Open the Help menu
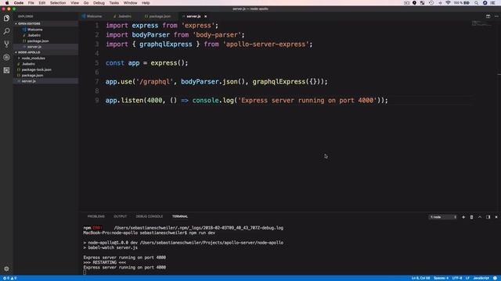This screenshot has width=501, height=281. point(146,3)
